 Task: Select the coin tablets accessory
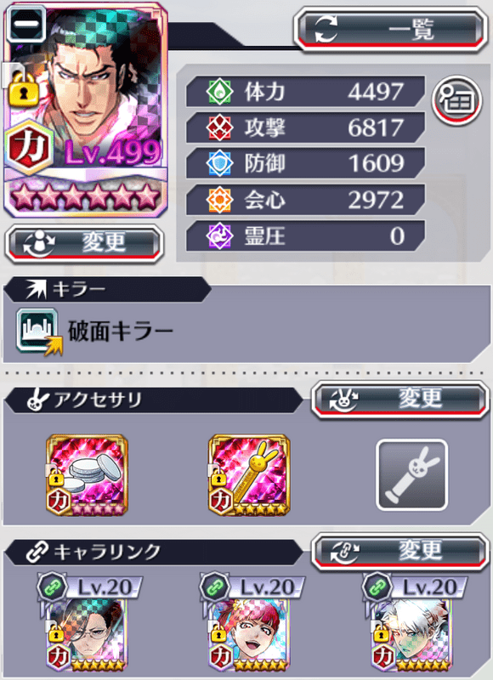(x=88, y=475)
